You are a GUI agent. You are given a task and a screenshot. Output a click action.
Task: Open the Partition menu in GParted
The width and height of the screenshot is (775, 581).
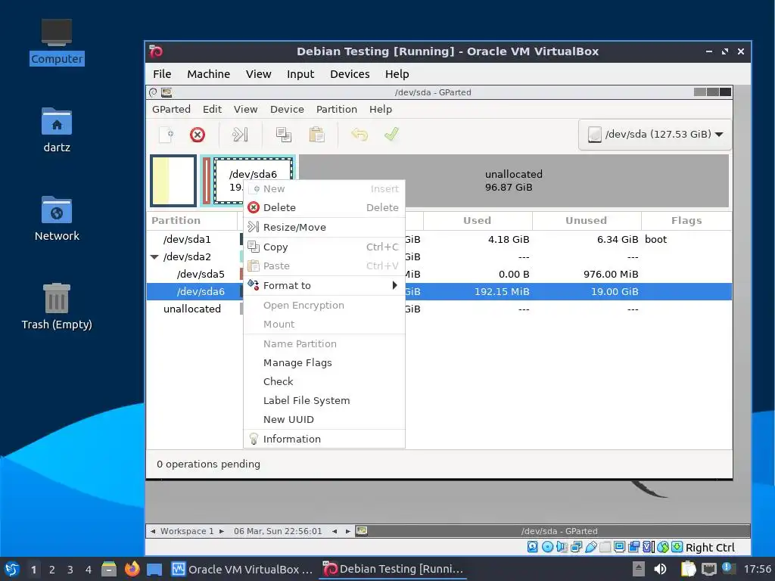(337, 109)
